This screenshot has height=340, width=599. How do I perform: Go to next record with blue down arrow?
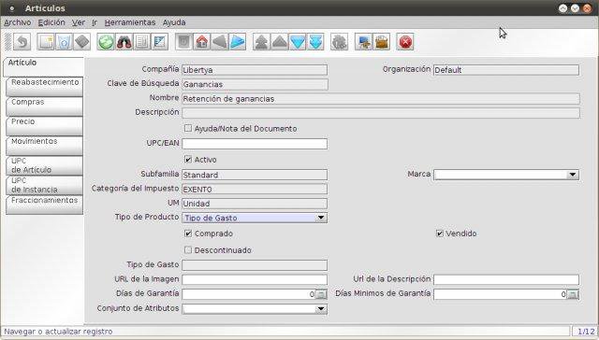(298, 42)
